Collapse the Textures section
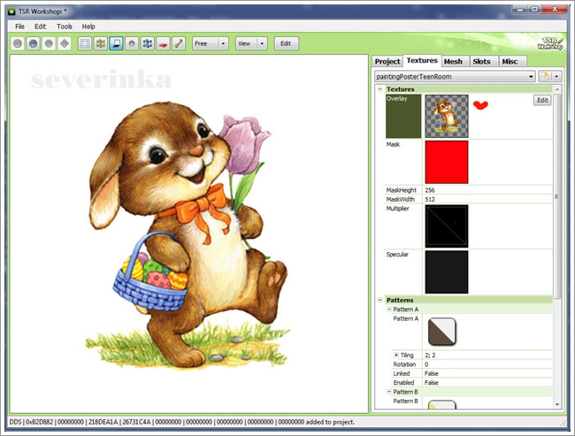 point(380,89)
